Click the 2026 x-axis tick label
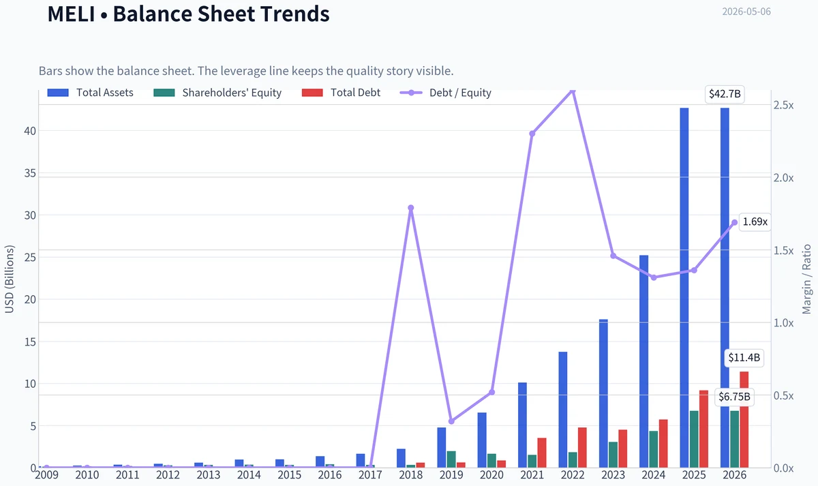Viewport: 818px width, 486px height. (734, 475)
